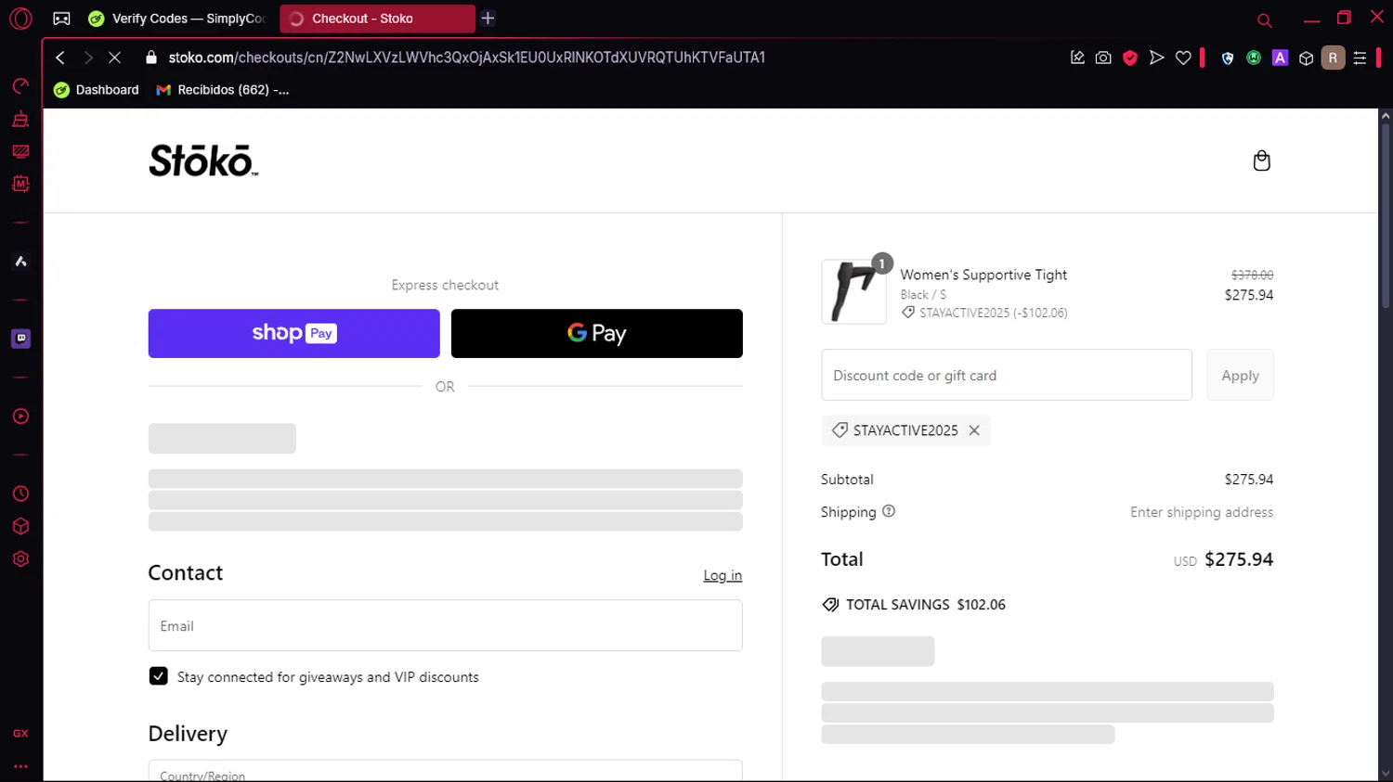
Task: Click the Women's Supportive Tight thumbnail
Action: [x=853, y=291]
